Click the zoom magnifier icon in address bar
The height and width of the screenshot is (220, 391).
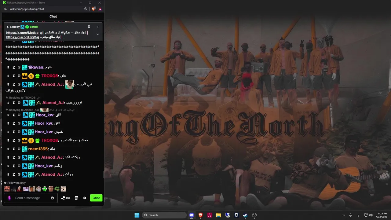pos(86,9)
